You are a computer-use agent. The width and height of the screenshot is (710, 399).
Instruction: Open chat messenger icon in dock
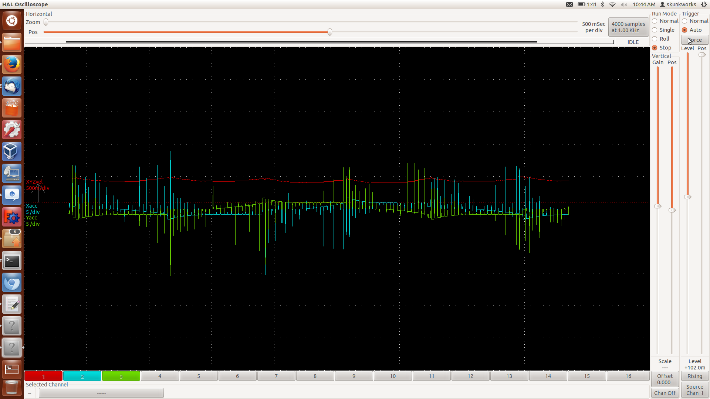[12, 195]
